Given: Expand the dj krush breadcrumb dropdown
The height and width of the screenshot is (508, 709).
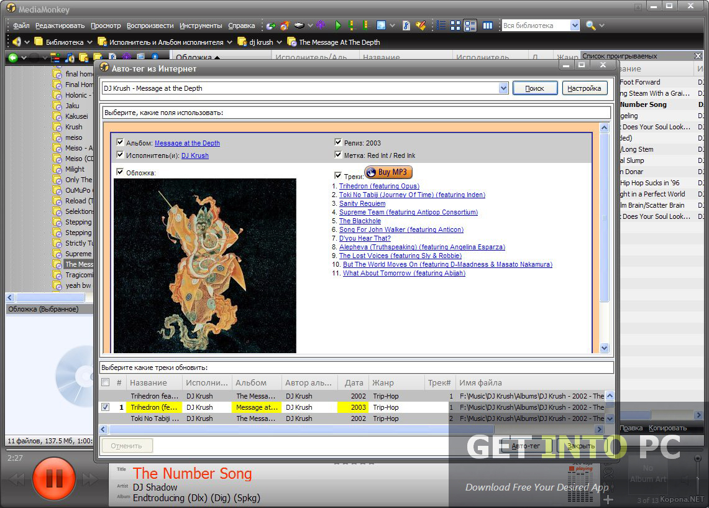Looking at the screenshot, I should [279, 42].
